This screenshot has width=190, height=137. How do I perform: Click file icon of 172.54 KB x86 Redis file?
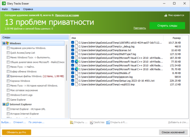point(76,65)
